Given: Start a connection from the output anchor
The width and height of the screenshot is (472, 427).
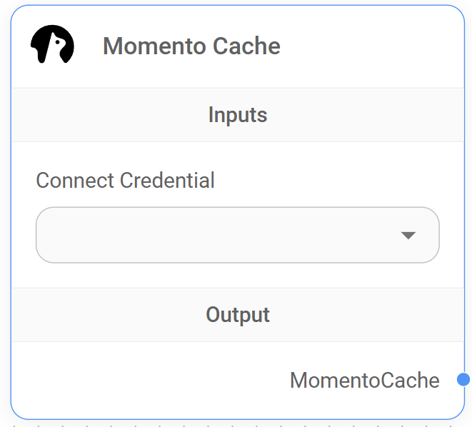Looking at the screenshot, I should (x=463, y=379).
